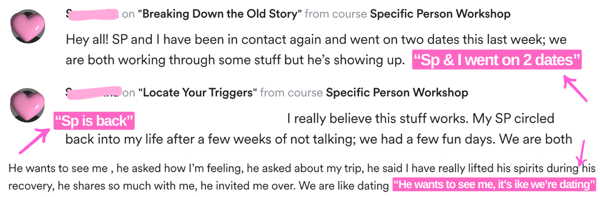This screenshot has height=197, width=600.
Task: Open the "Locate Your Triggers" lesson link
Action: tap(197, 93)
